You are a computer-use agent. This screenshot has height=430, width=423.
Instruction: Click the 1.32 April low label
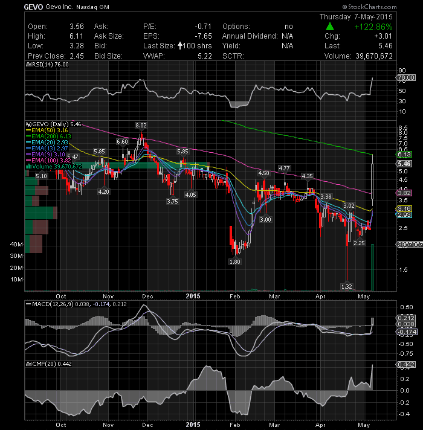tap(346, 287)
